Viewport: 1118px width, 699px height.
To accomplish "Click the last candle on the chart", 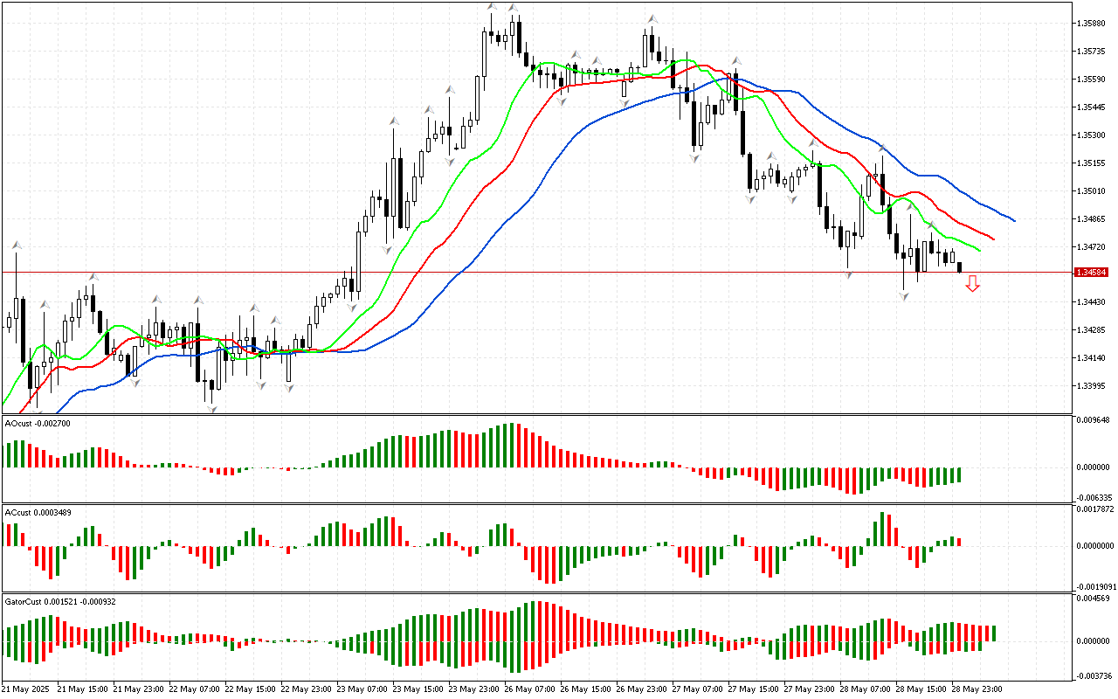I will 960,267.
